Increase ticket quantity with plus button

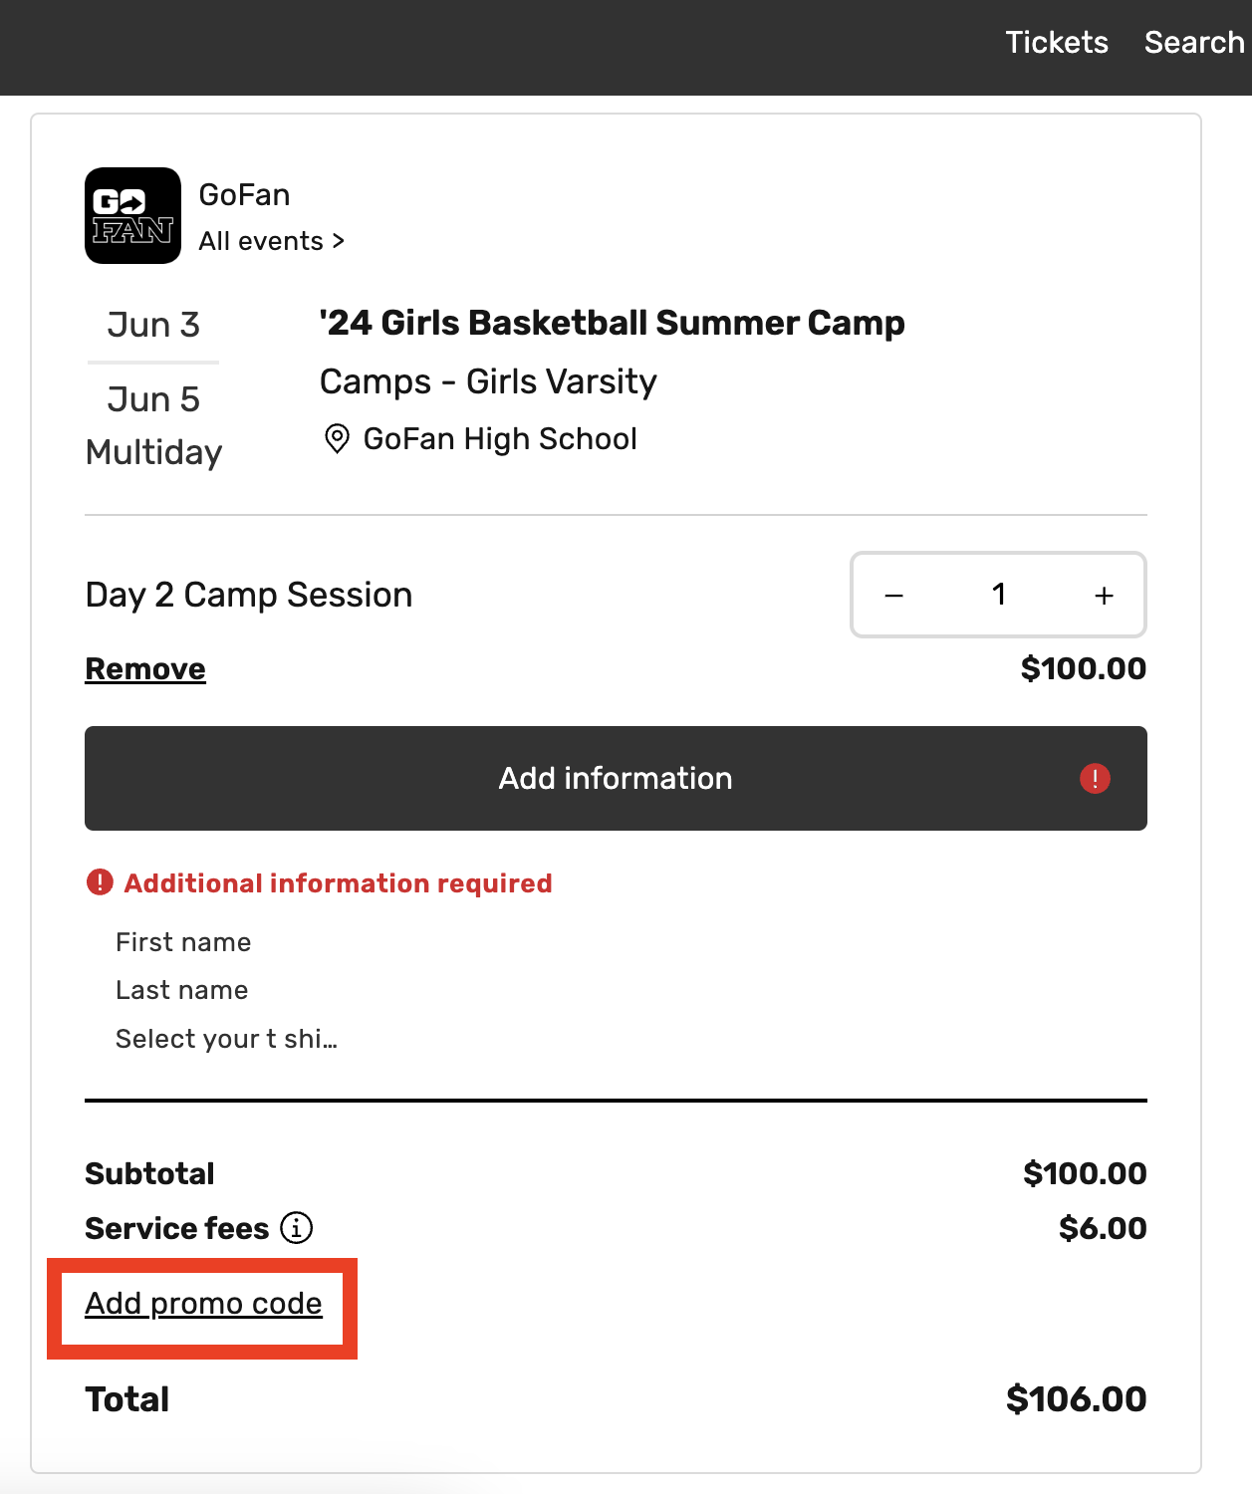click(x=1104, y=596)
